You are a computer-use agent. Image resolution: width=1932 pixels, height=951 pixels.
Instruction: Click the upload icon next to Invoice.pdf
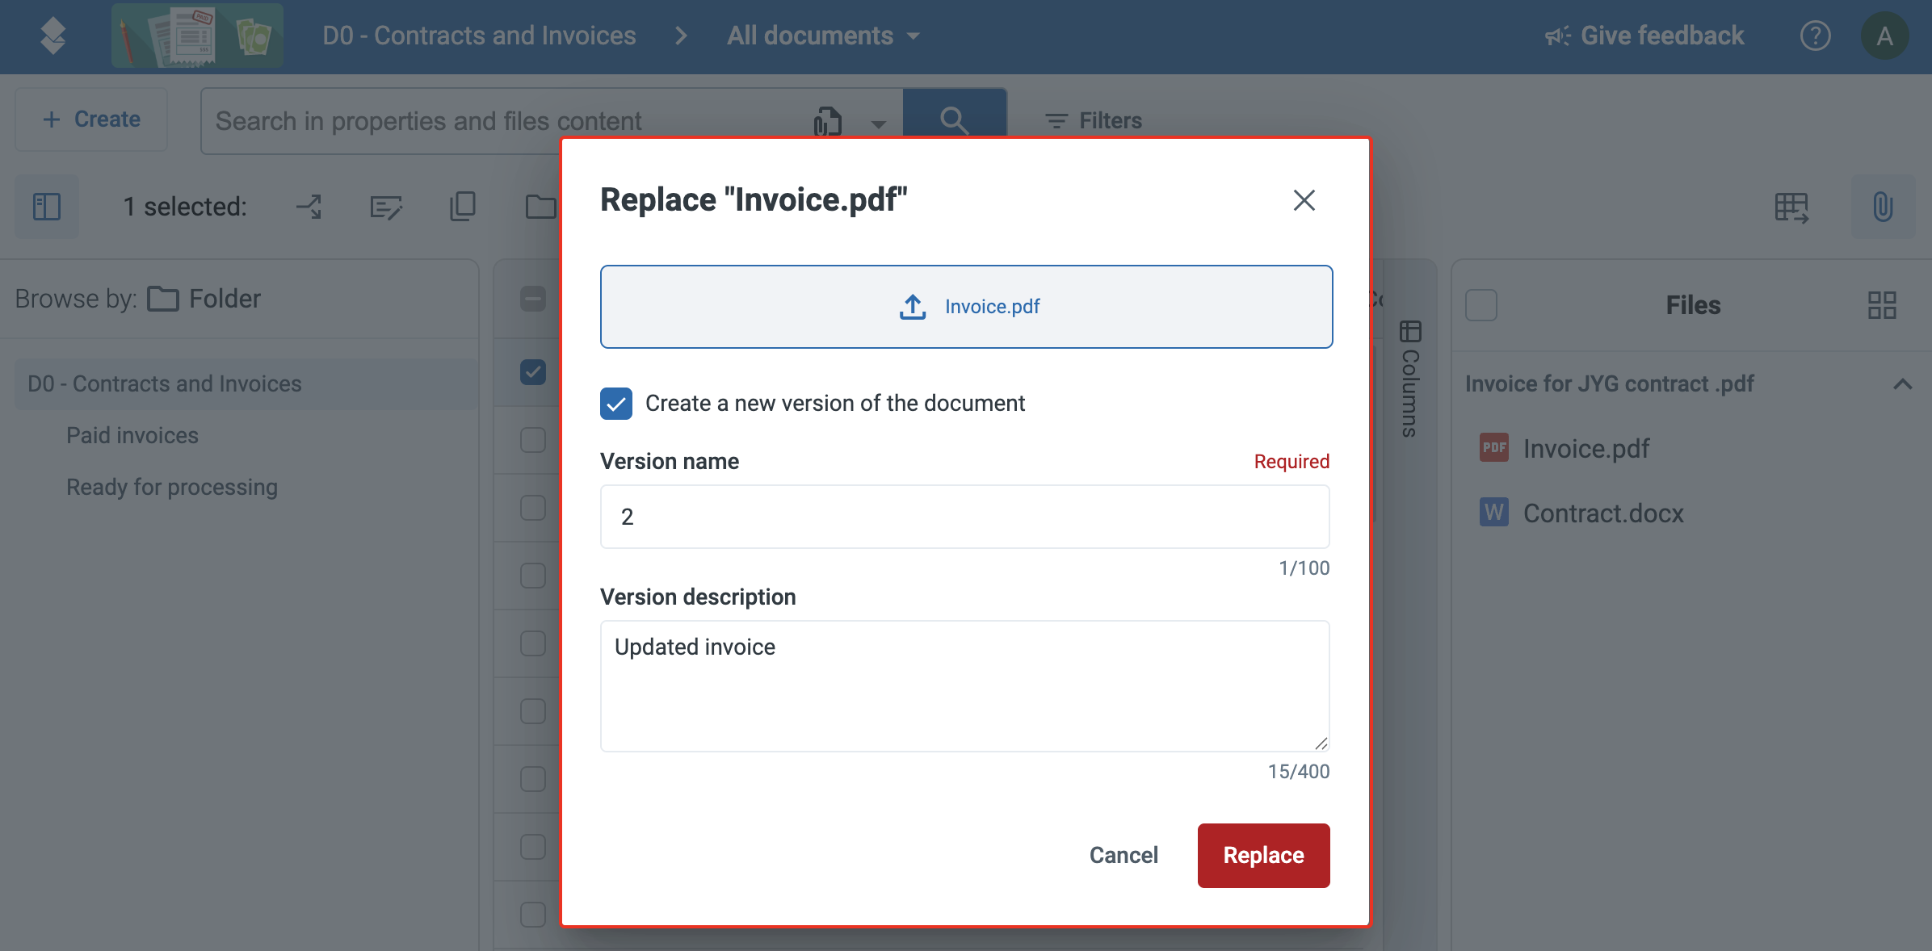(x=913, y=307)
